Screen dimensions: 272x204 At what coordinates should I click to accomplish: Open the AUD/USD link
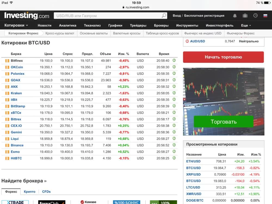pos(197,41)
